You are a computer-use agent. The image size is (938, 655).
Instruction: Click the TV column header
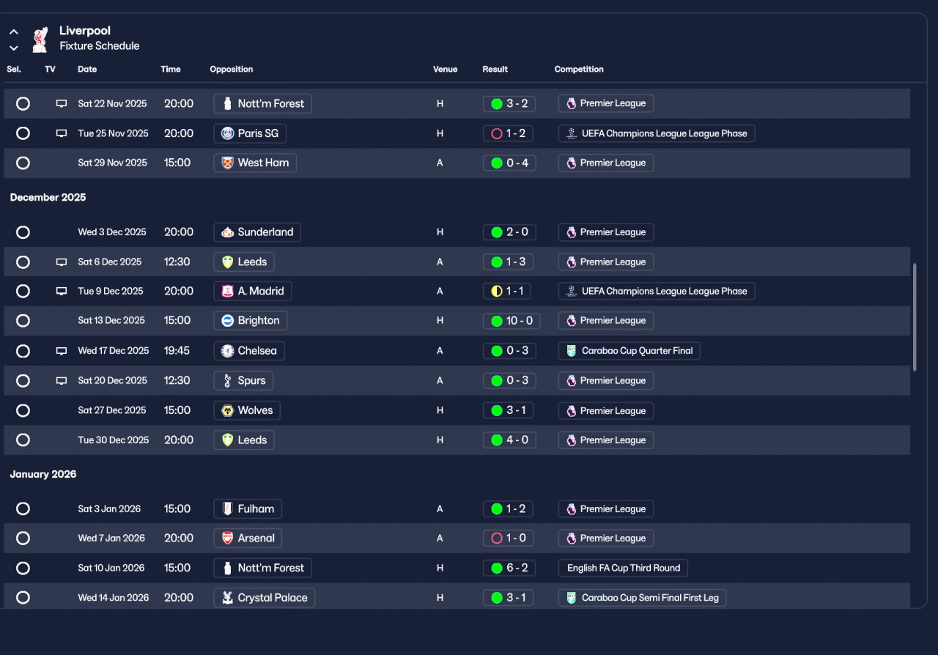50,70
